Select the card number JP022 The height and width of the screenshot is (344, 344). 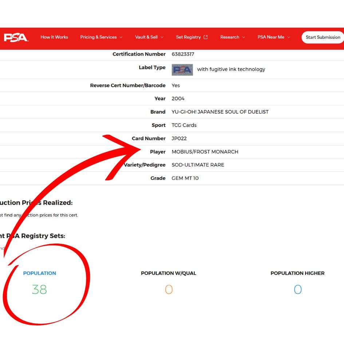tap(179, 139)
